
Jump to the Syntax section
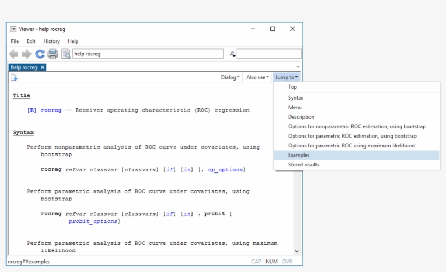coord(357,97)
